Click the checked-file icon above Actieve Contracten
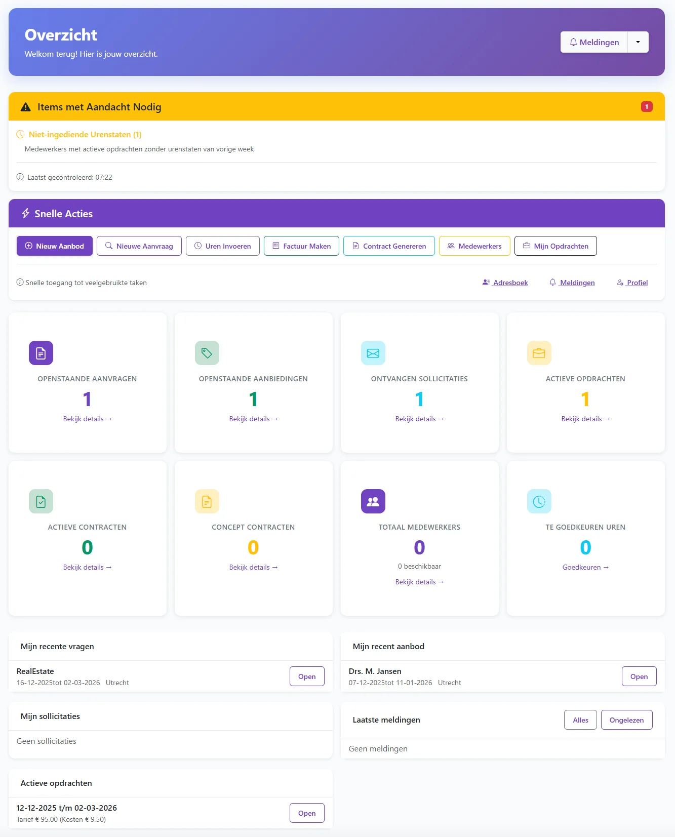The width and height of the screenshot is (675, 837). point(41,501)
